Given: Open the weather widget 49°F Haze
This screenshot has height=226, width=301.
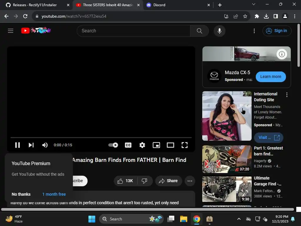Looking at the screenshot, I should click(14, 219).
